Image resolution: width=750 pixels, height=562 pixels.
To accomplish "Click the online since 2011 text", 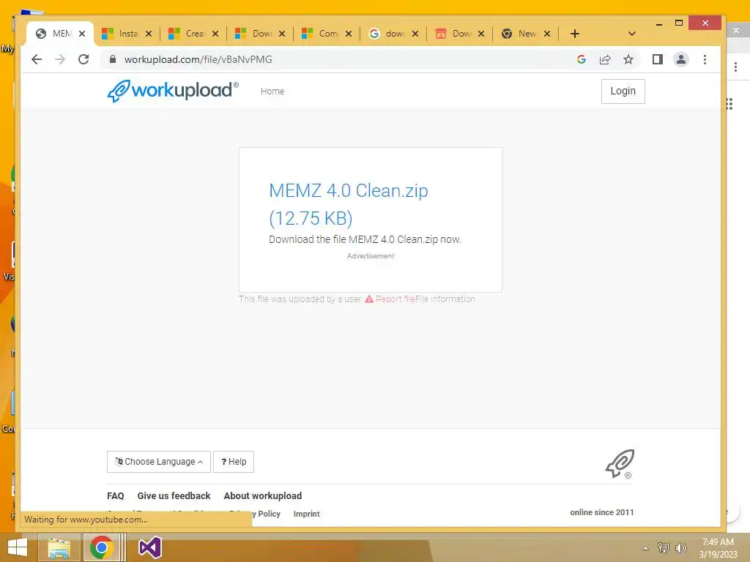I will [602, 512].
